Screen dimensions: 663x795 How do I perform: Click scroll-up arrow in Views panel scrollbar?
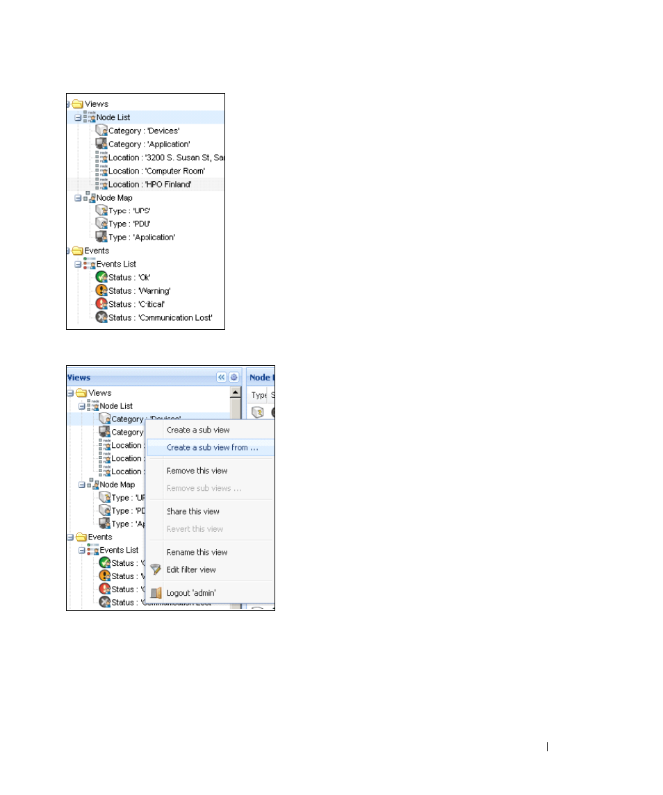pos(235,392)
